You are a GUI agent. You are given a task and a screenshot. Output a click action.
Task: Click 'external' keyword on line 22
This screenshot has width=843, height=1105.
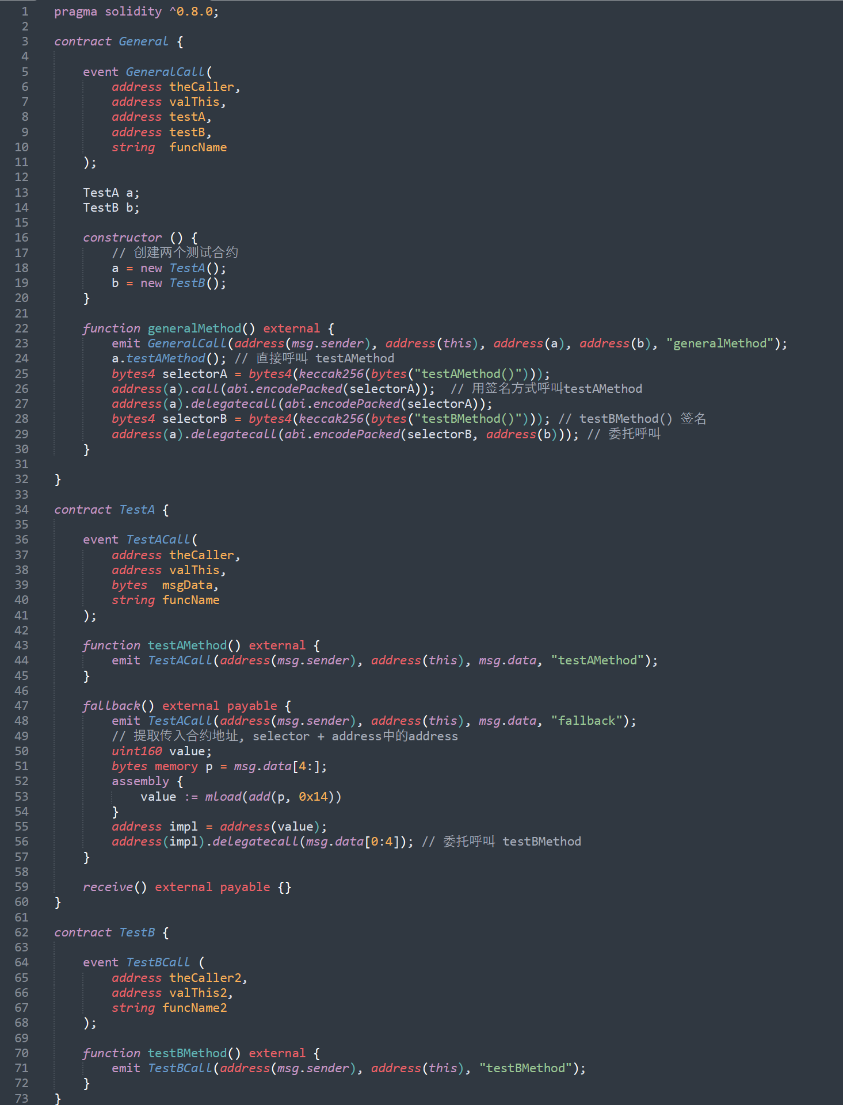pos(292,328)
